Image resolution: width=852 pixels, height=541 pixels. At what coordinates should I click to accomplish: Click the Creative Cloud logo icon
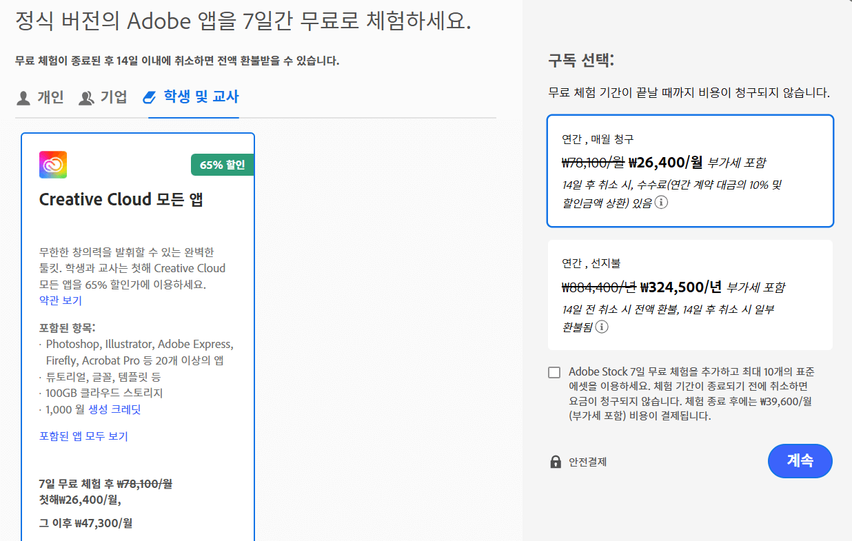53,165
